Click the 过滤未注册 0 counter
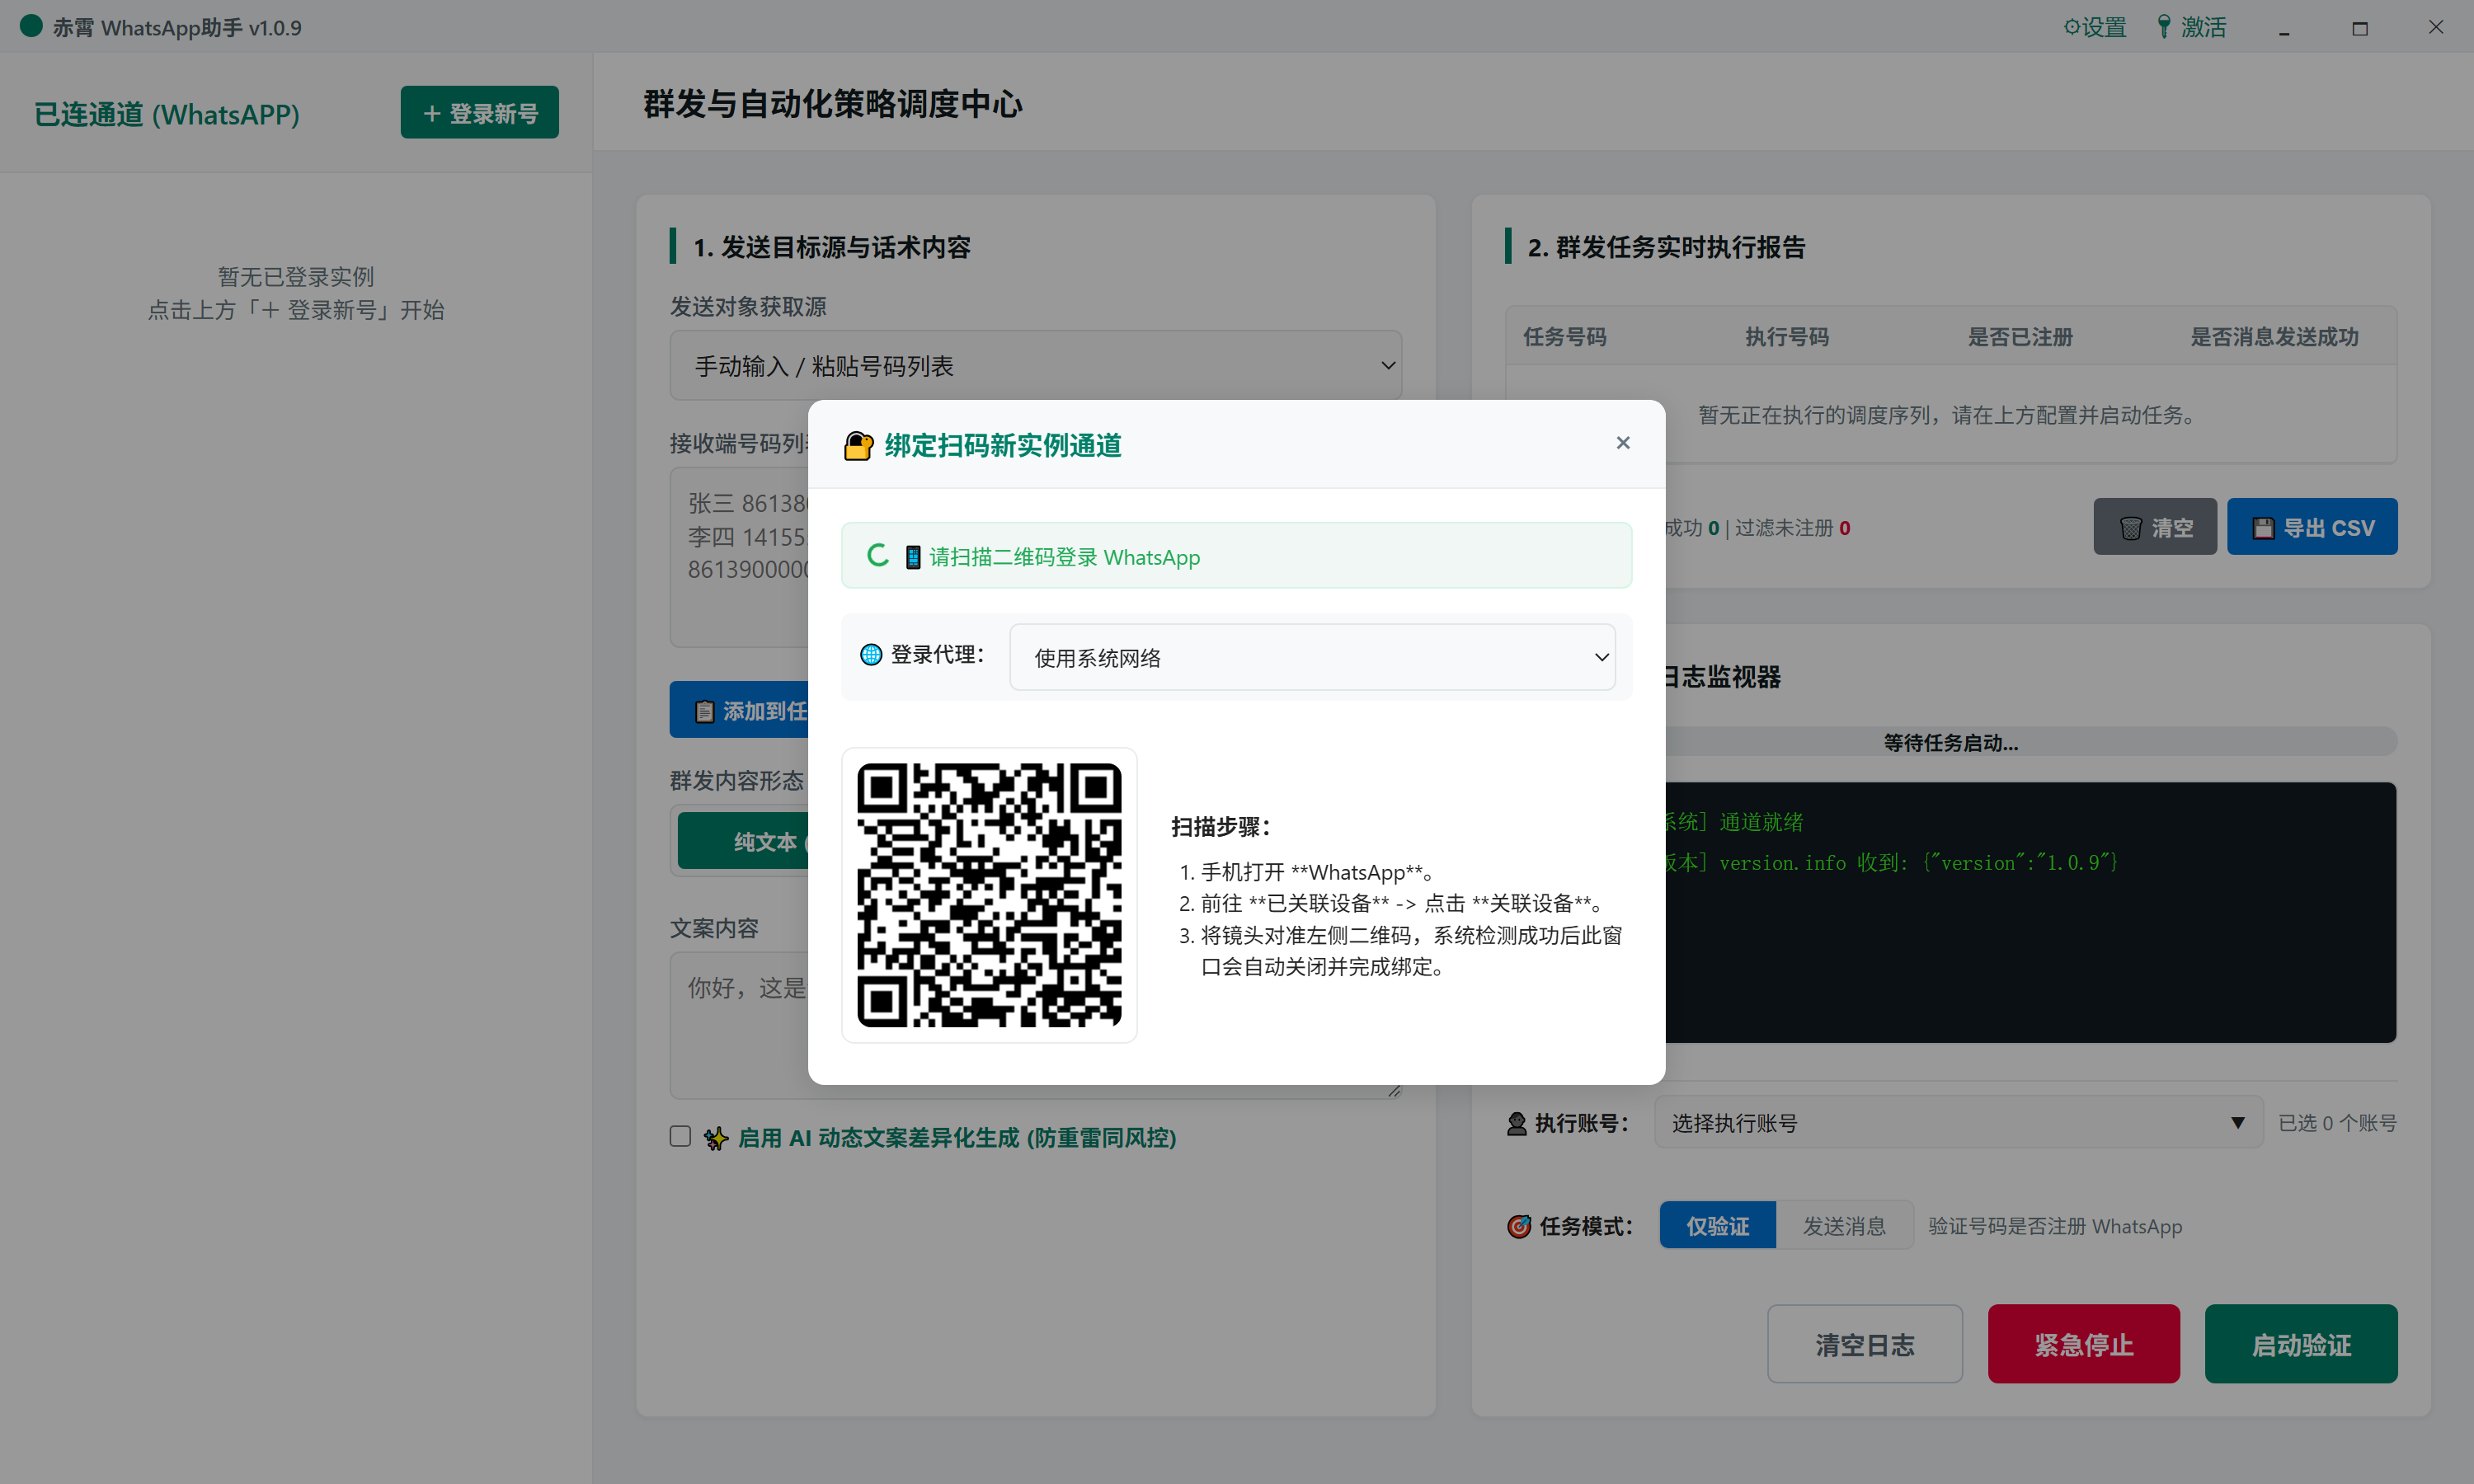 1792,528
